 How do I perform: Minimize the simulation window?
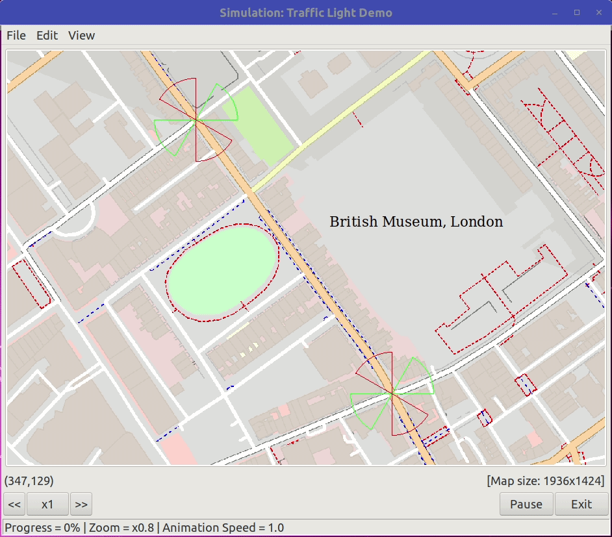click(555, 13)
